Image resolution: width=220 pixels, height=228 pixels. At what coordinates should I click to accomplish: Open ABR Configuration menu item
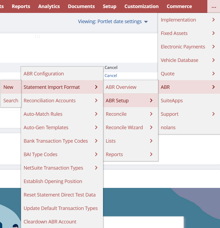(x=44, y=73)
